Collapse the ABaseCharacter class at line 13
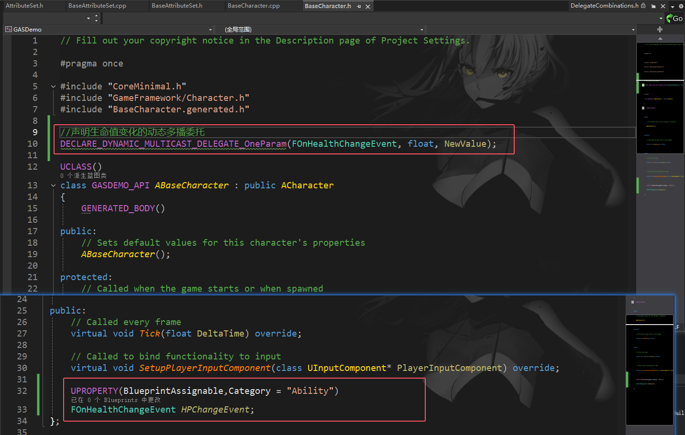This screenshot has height=435, width=685. pyautogui.click(x=53, y=185)
